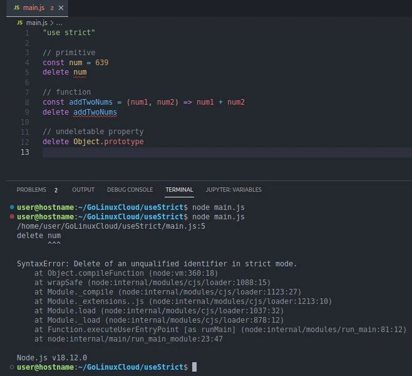Viewport: 412px width, 376px height.
Task: Click line number 1 in the gutter
Action: pos(27,33)
